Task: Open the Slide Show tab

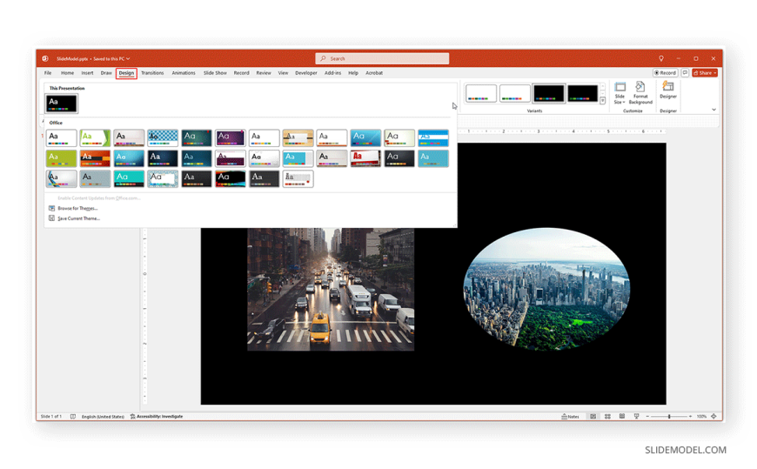Action: point(215,73)
